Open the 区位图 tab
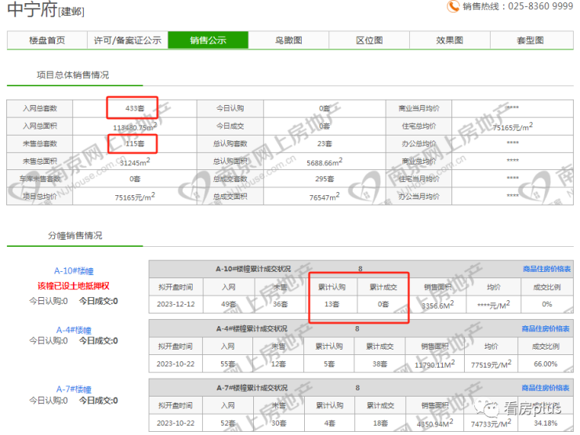The image size is (580, 435). [x=369, y=41]
